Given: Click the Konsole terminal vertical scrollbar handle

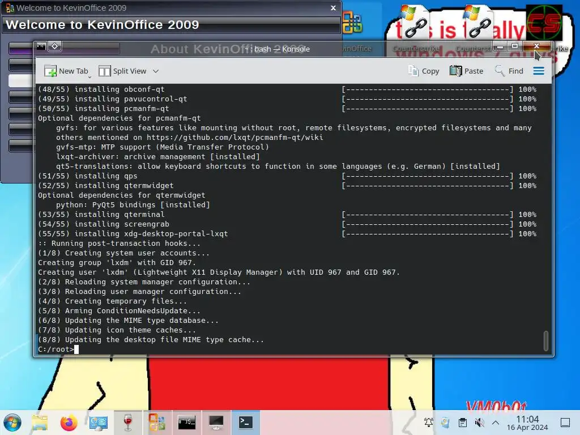Looking at the screenshot, I should 546,340.
